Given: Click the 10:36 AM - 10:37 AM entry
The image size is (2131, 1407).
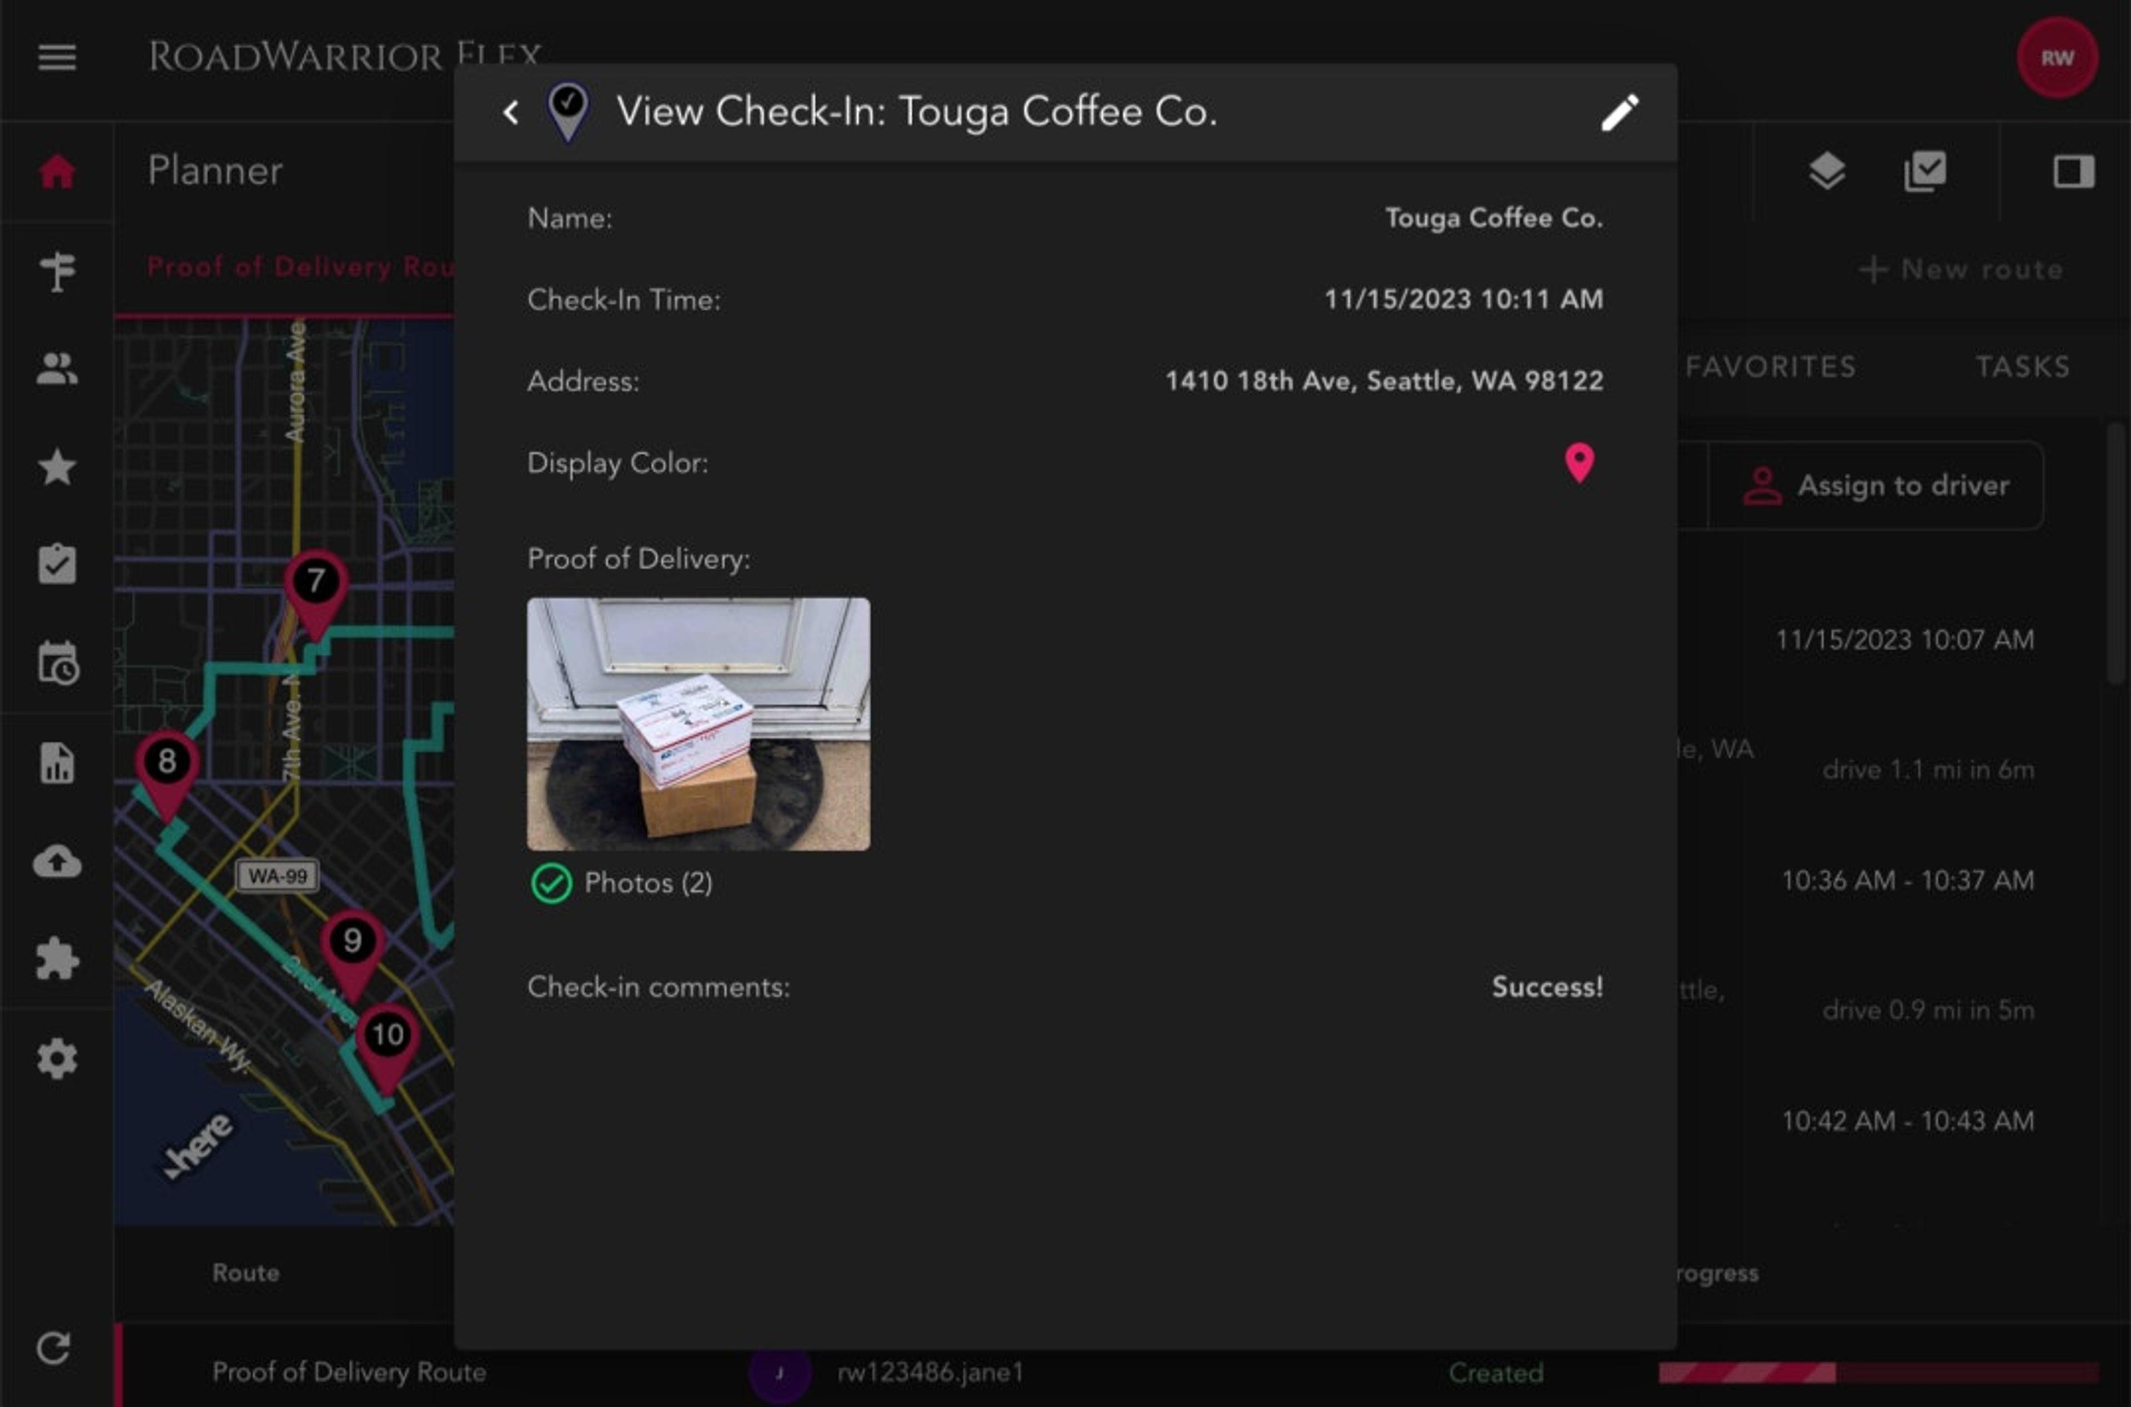Looking at the screenshot, I should coord(1908,880).
